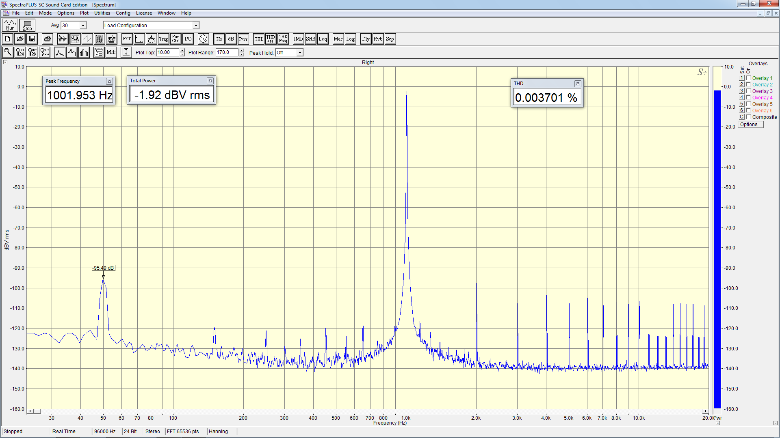This screenshot has height=438, width=780.
Task: Toggle the SNR measurement icon
Action: pyautogui.click(x=310, y=39)
